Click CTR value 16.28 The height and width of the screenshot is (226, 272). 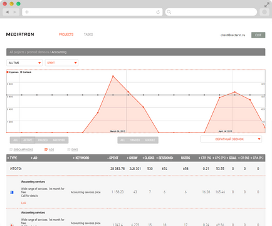206,192
